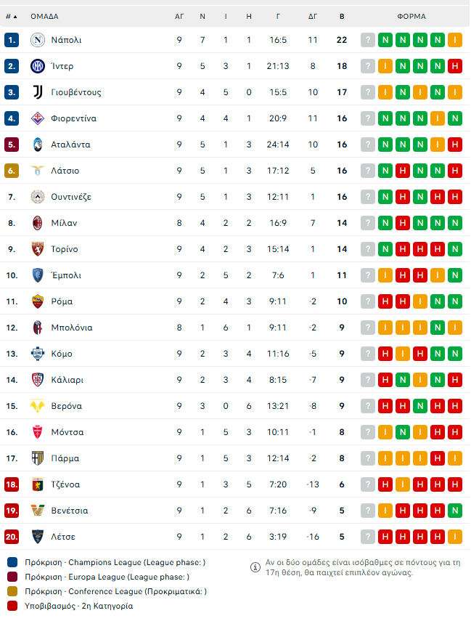
Task: Click the blue Champions League legend swatch
Action: pyautogui.click(x=12, y=562)
